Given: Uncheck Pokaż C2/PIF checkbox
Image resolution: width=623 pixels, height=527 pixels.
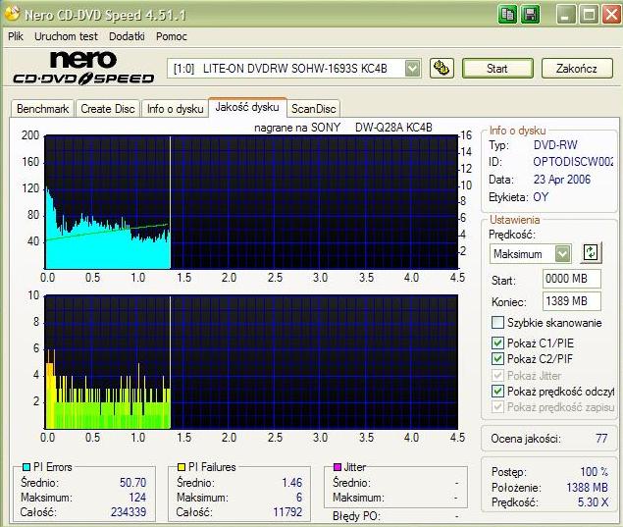Looking at the screenshot, I should pos(497,358).
